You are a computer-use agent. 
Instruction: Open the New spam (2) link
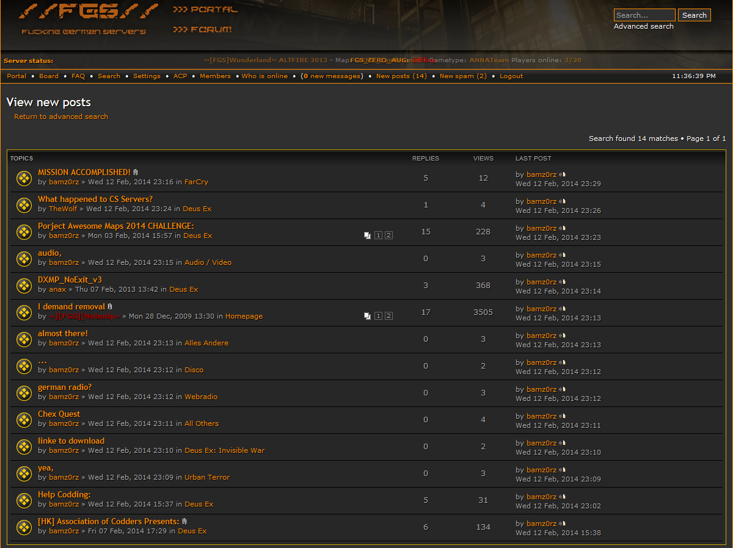pyautogui.click(x=463, y=76)
